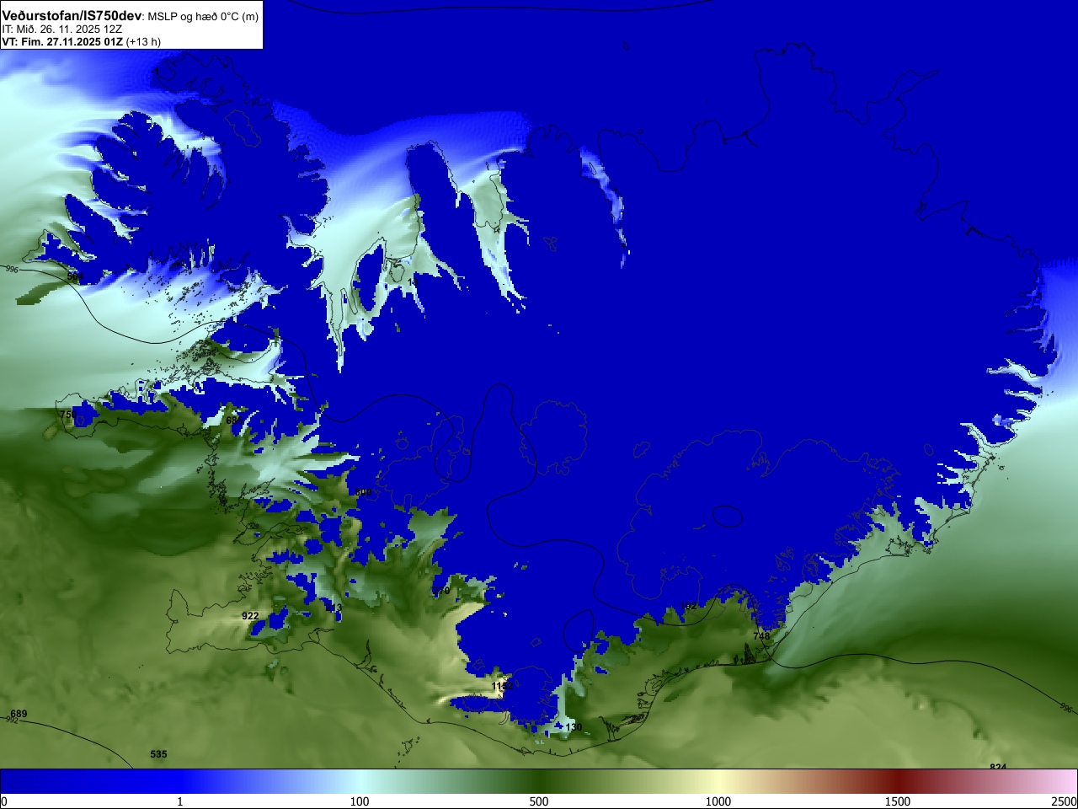Click the valid time 'VT: Fim. 27.11.2025 01Z'
1078x809 pixels.
pos(62,41)
